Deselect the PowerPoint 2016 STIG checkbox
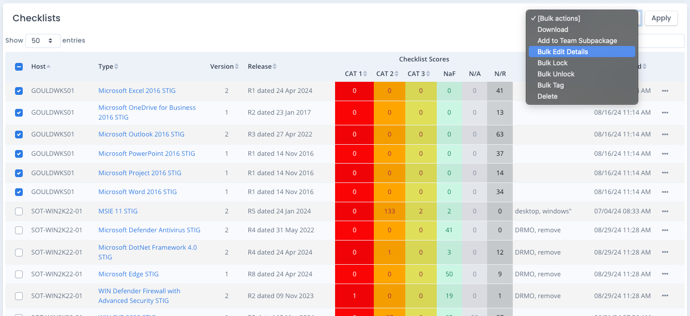The height and width of the screenshot is (316, 690). 19,154
